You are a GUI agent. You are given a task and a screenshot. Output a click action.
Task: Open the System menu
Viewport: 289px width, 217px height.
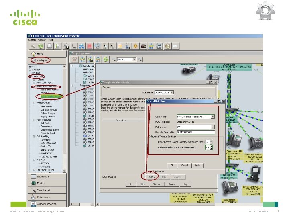32,40
